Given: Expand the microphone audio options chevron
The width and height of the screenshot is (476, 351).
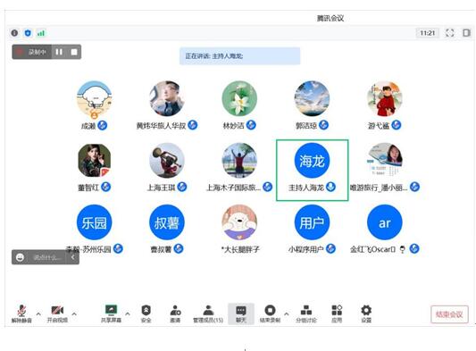Looking at the screenshot, I should (x=38, y=313).
